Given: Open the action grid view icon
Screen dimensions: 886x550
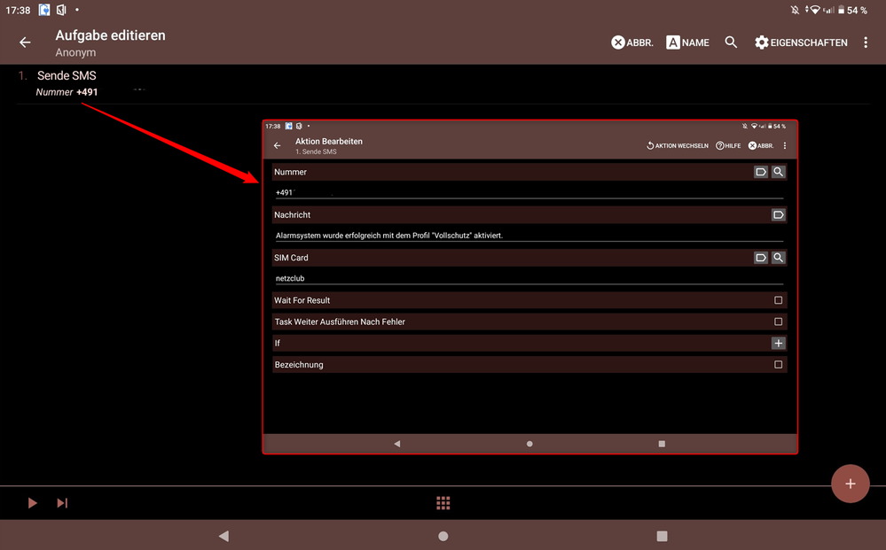Looking at the screenshot, I should 443,503.
